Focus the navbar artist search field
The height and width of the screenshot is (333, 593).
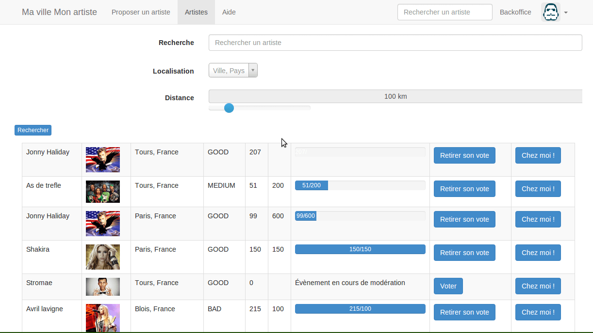(445, 12)
